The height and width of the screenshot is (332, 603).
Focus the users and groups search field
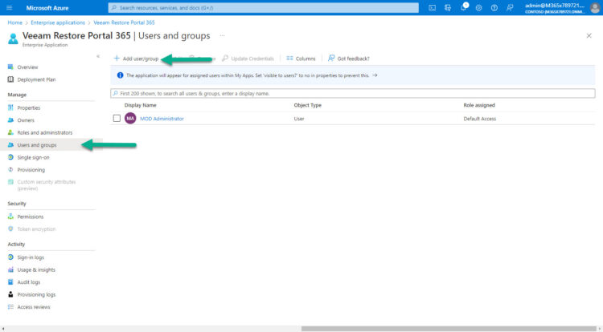(x=353, y=93)
